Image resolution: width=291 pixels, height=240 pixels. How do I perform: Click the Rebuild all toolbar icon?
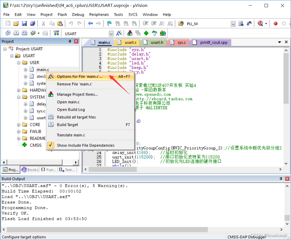24,33
